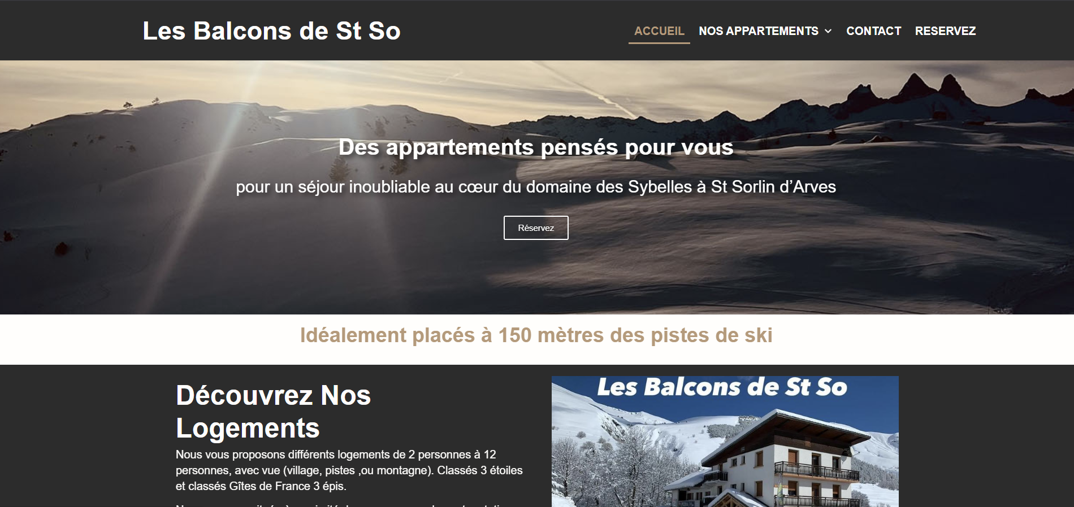Click the 'Découvrez Nos Logements' heading
This screenshot has height=507, width=1074.
pos(273,412)
